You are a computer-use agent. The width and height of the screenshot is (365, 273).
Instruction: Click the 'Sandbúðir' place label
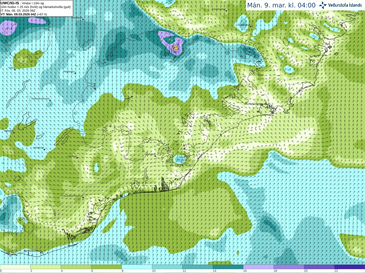pos(77,18)
